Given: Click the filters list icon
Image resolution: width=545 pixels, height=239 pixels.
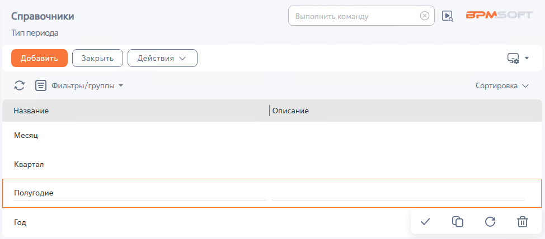Looking at the screenshot, I should click(41, 85).
